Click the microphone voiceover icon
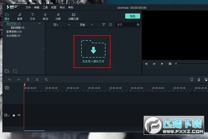The width and height of the screenshot is (208, 139). tap(199, 80)
